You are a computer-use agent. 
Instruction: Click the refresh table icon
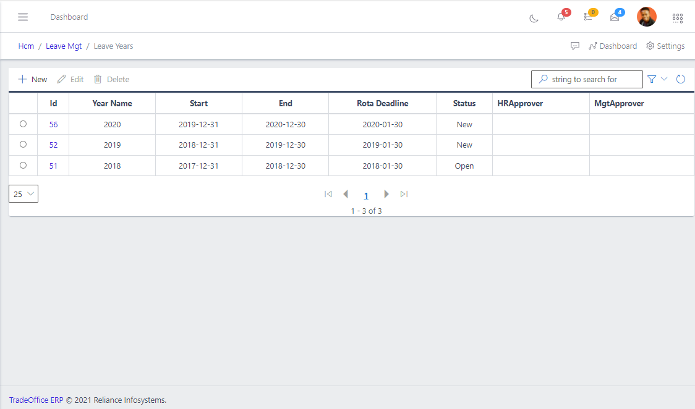tap(681, 79)
